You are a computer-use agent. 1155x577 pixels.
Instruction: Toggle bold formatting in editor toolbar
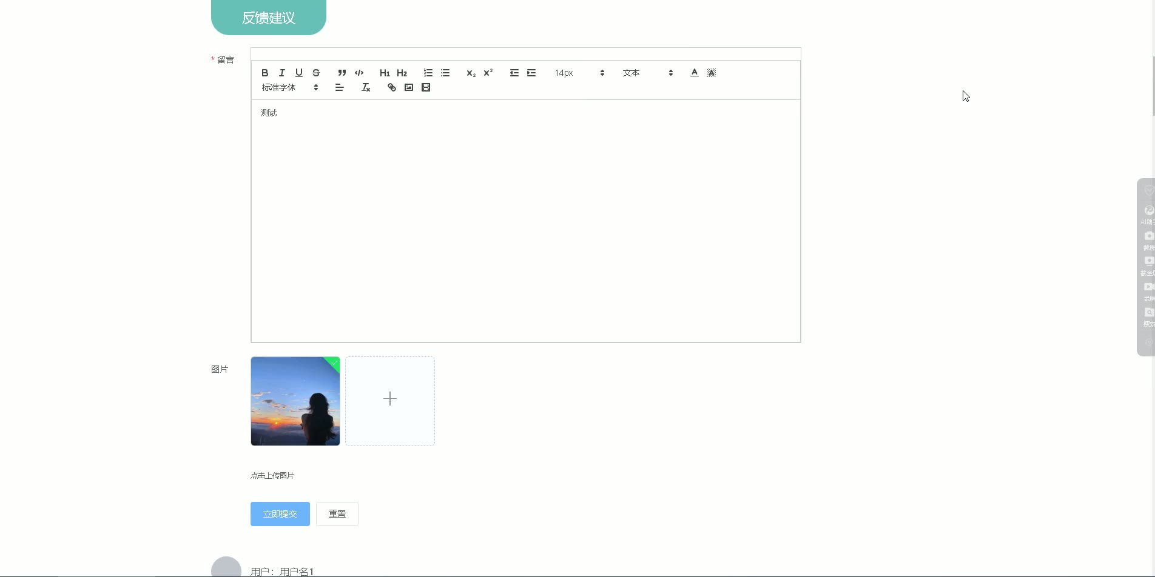pos(265,73)
